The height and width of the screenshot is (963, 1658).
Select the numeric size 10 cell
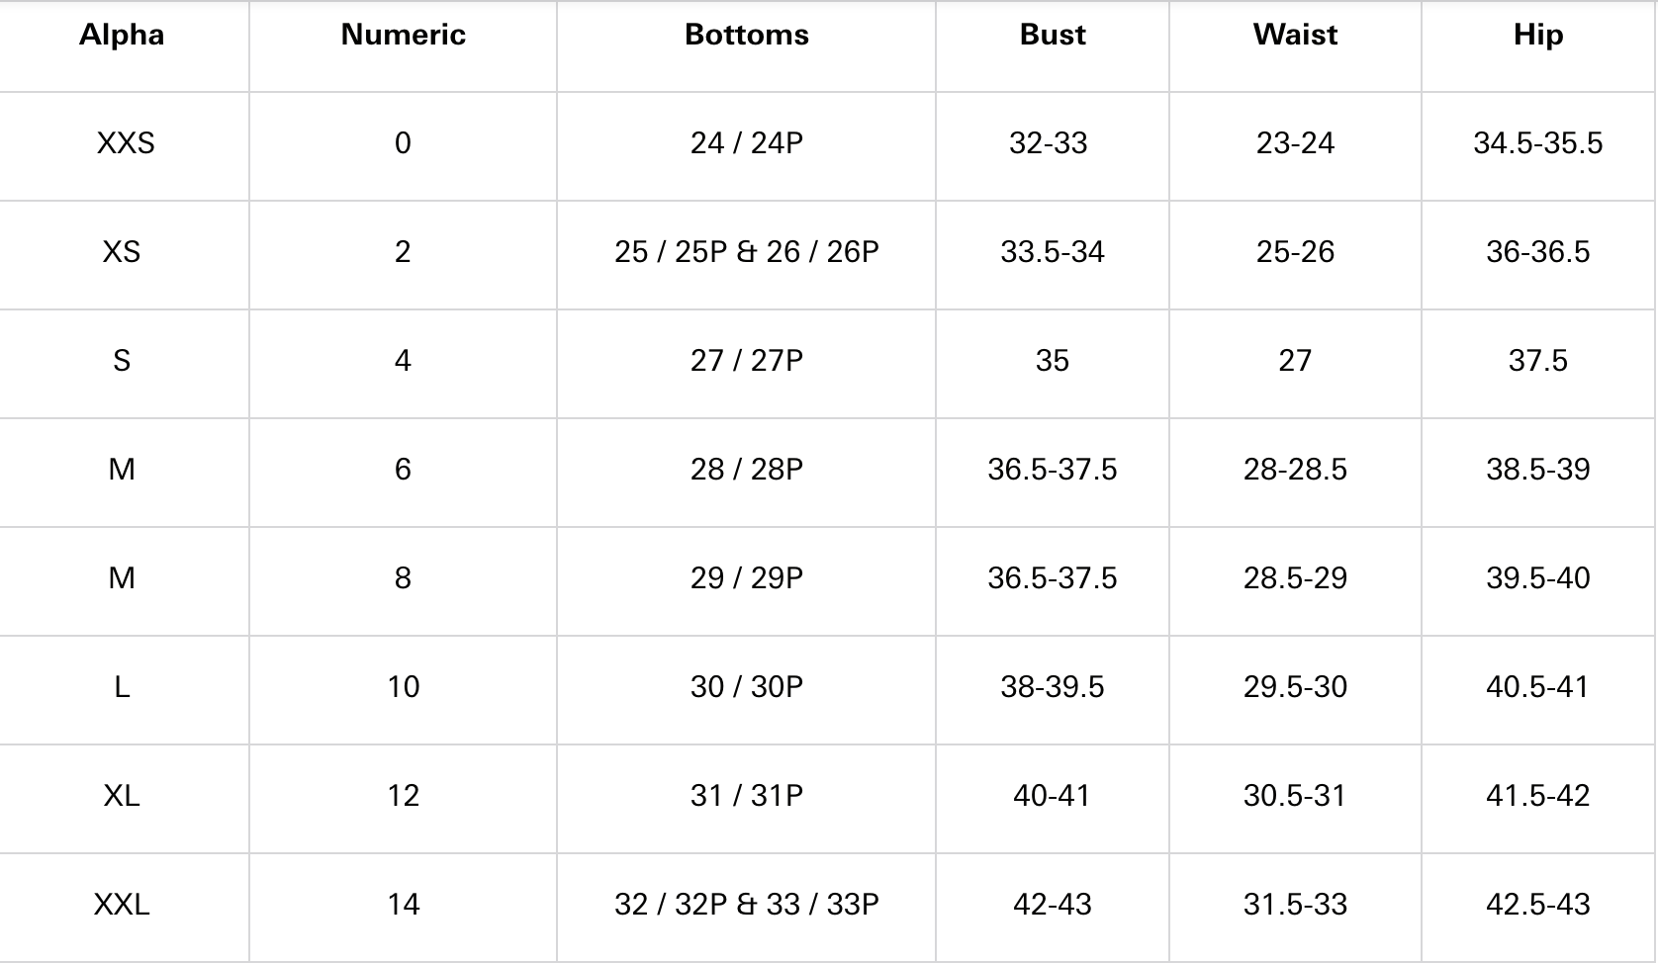click(x=403, y=687)
